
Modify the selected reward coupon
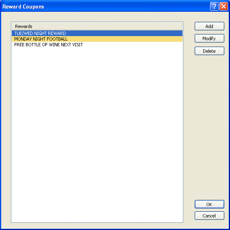[209, 39]
